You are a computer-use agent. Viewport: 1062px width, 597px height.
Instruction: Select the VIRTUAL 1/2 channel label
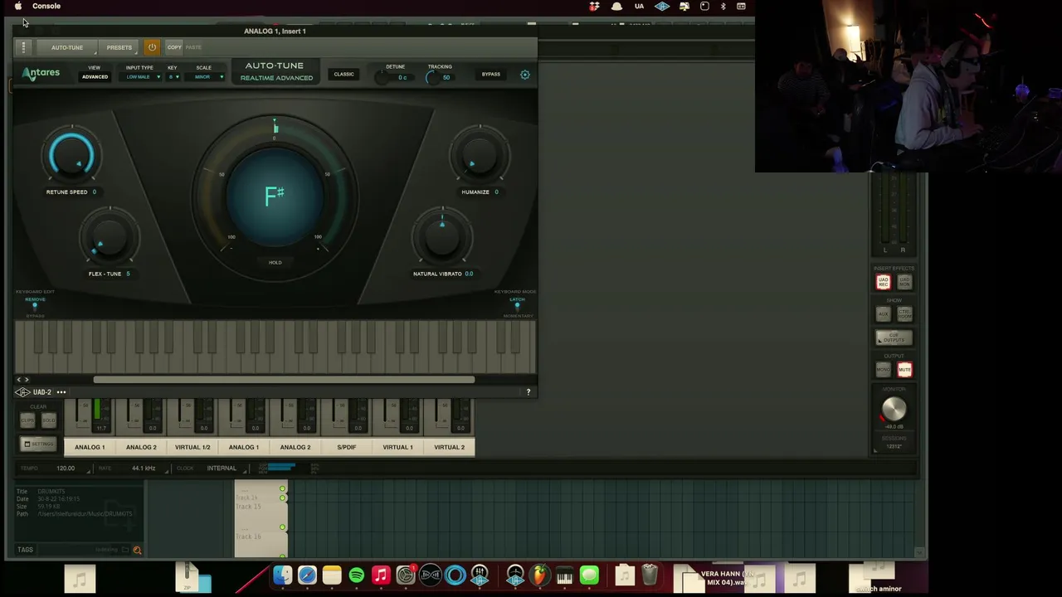192,447
